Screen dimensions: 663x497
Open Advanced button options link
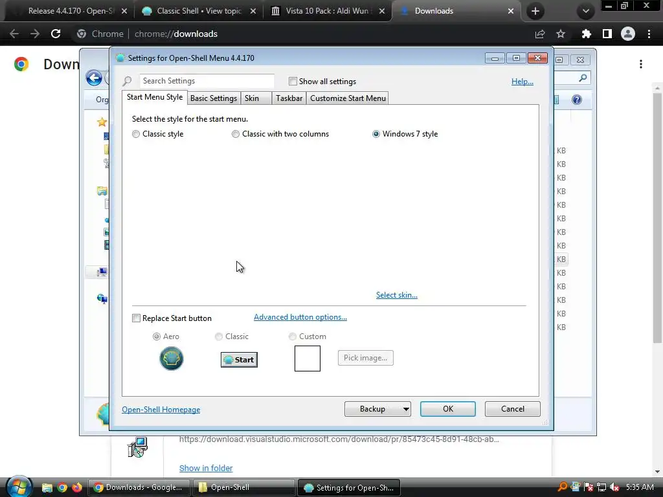300,317
